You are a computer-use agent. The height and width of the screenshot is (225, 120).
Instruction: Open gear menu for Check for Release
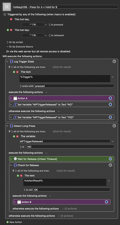pyautogui.click(x=110, y=165)
